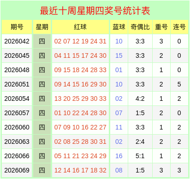
Task: Click red balls 12 14 16 17 18 32
Action: click(x=80, y=170)
